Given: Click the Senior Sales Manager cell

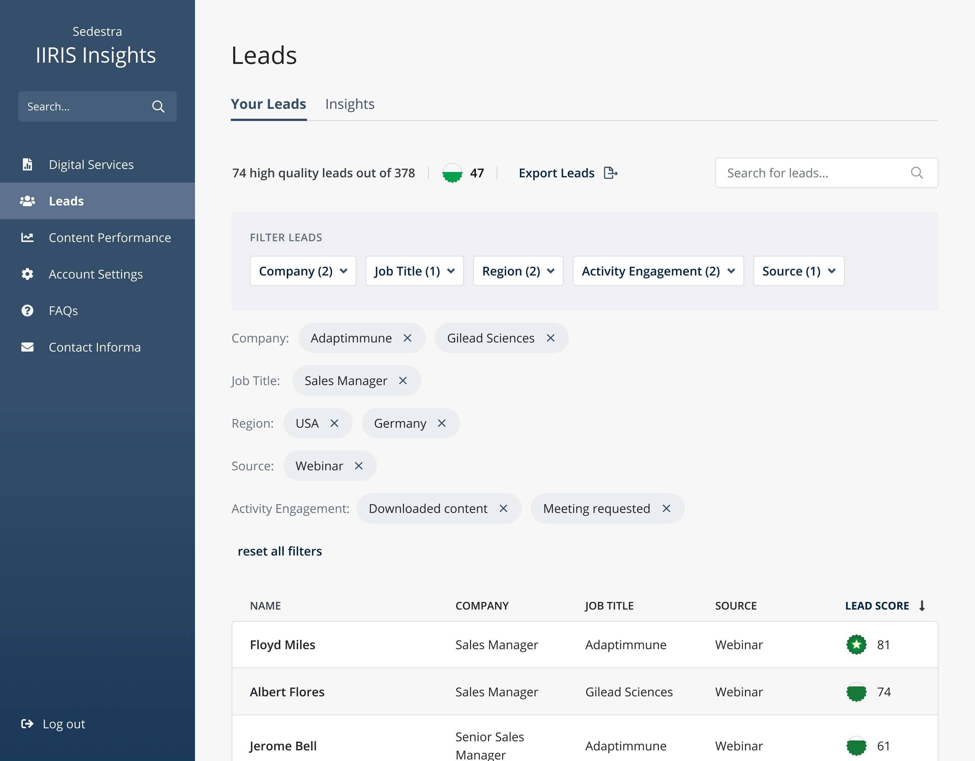Looking at the screenshot, I should [489, 745].
